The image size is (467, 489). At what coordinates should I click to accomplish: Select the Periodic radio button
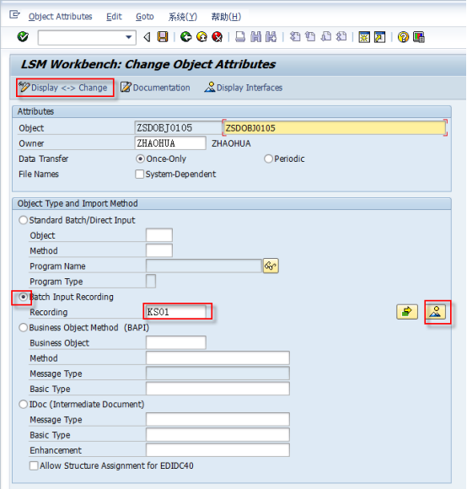pos(268,159)
